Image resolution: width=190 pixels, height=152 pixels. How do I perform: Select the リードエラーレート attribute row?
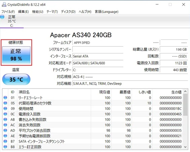coord(93,98)
